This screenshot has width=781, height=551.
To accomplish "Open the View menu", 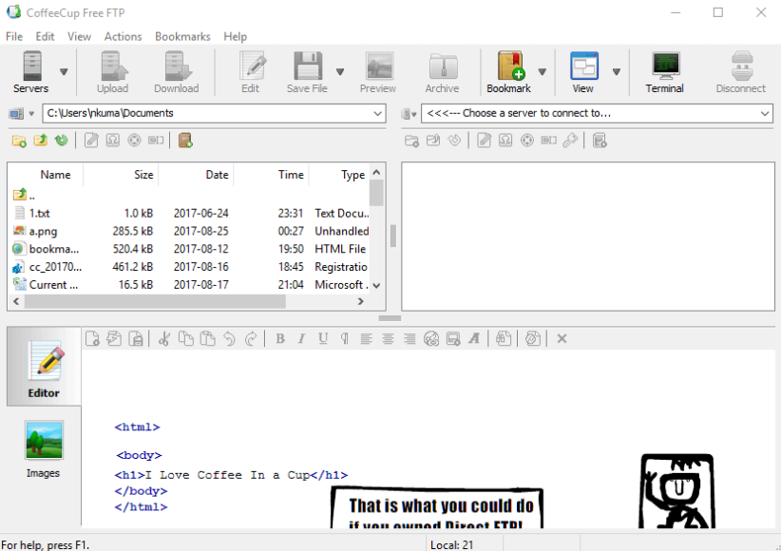I will 79,36.
